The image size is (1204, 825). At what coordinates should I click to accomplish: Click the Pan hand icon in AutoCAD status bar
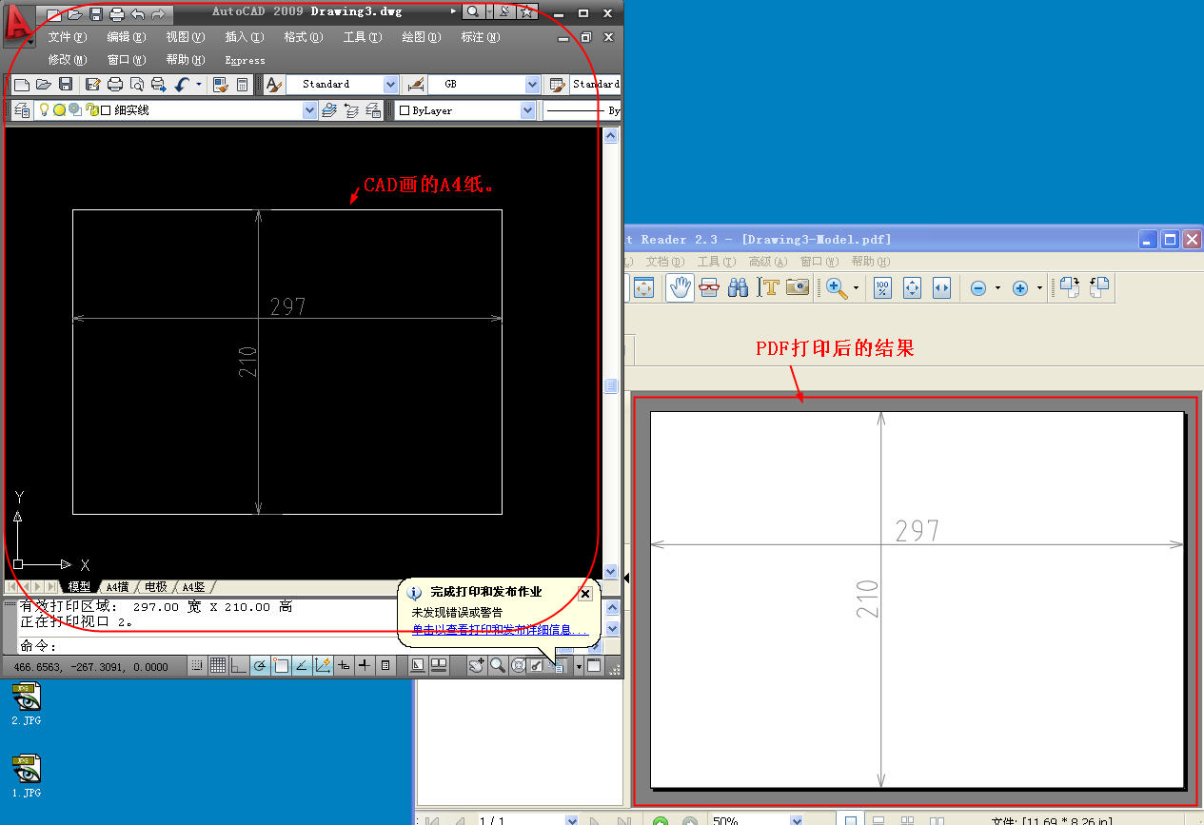coord(476,666)
